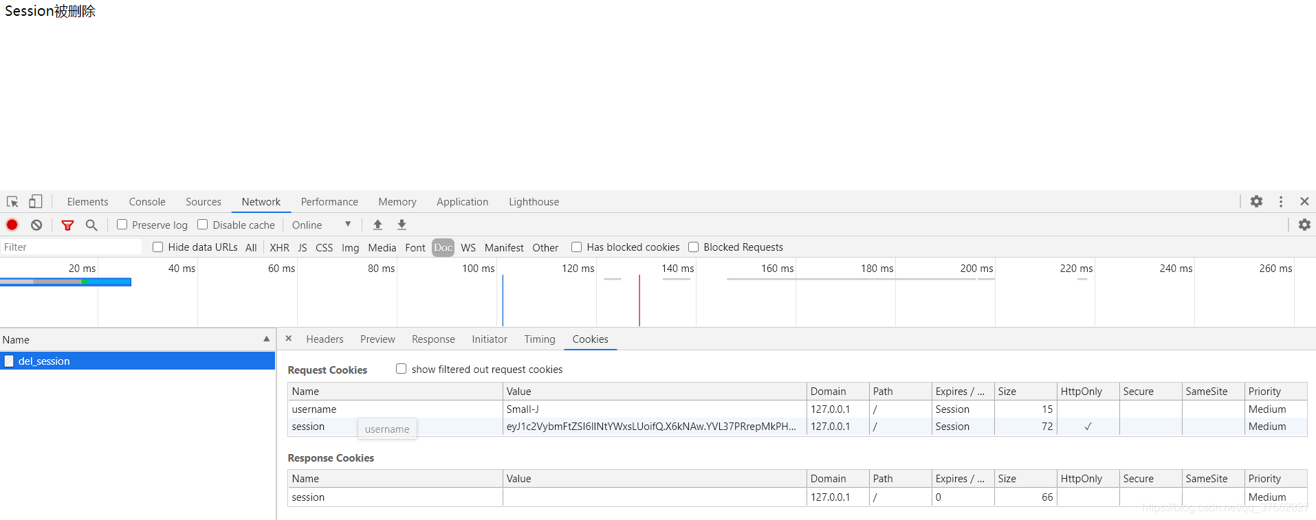
Task: Select the del_session request
Action: (44, 361)
